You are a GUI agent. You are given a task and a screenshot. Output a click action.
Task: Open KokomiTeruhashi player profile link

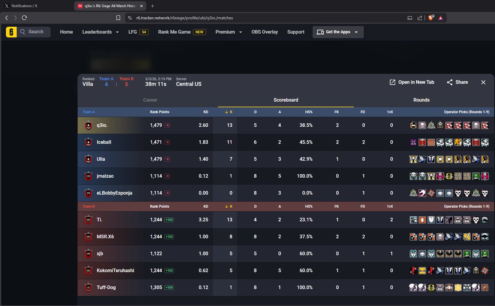point(115,271)
